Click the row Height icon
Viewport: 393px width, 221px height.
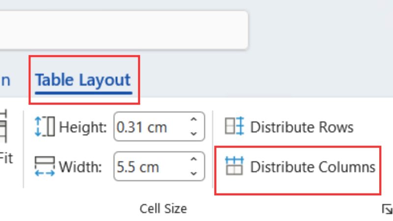click(45, 127)
